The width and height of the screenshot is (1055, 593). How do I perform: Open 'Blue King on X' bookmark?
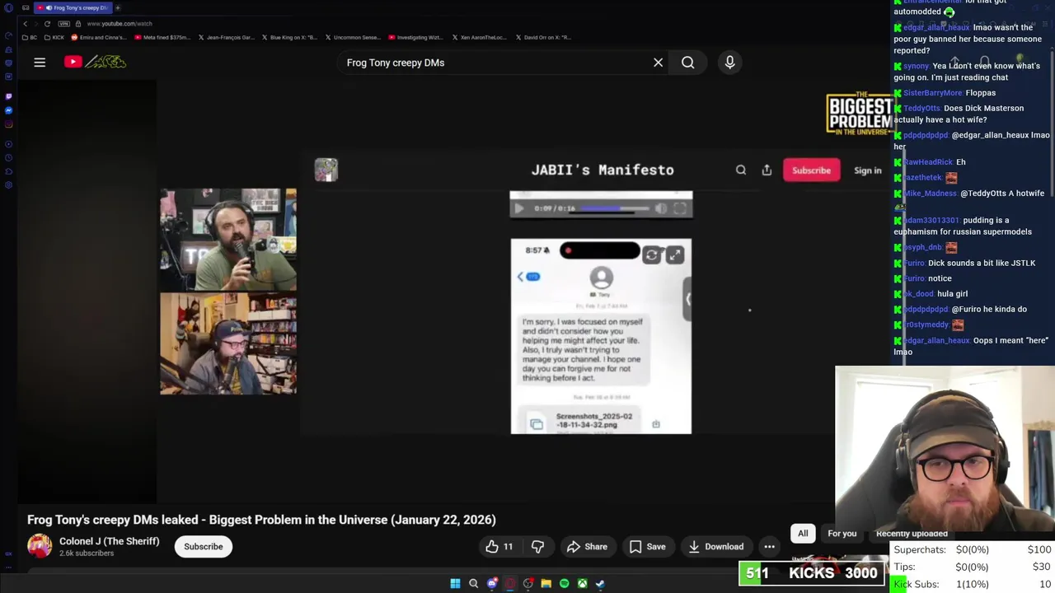pyautogui.click(x=289, y=37)
